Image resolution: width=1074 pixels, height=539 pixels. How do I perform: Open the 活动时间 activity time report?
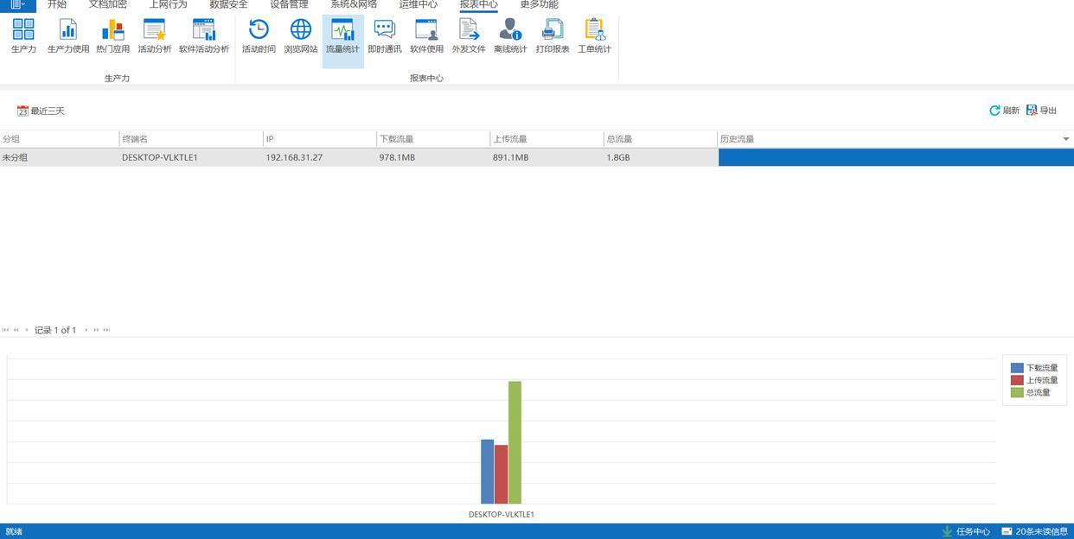(x=259, y=36)
